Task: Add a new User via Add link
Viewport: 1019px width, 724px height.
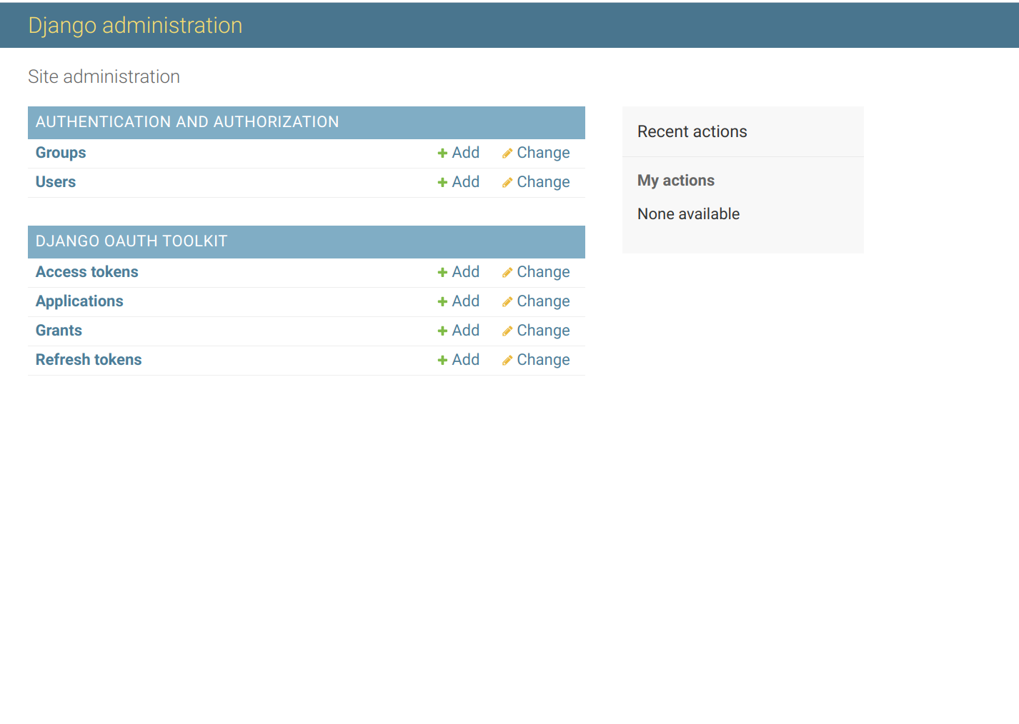Action: click(x=465, y=182)
